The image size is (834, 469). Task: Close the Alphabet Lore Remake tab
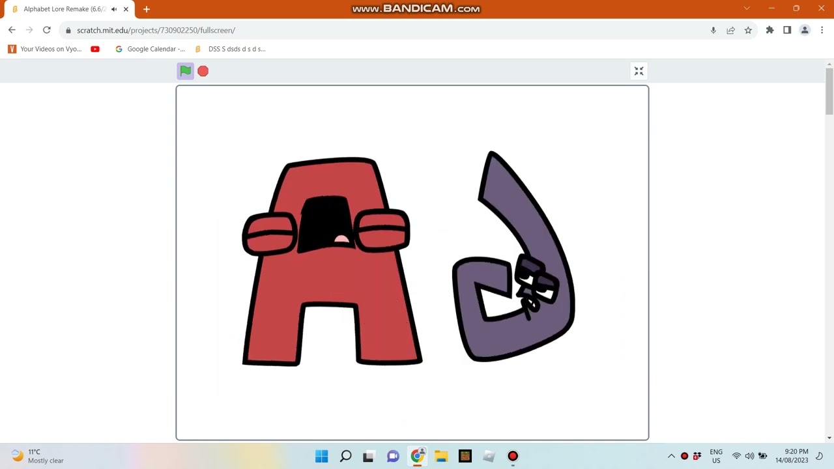126,9
